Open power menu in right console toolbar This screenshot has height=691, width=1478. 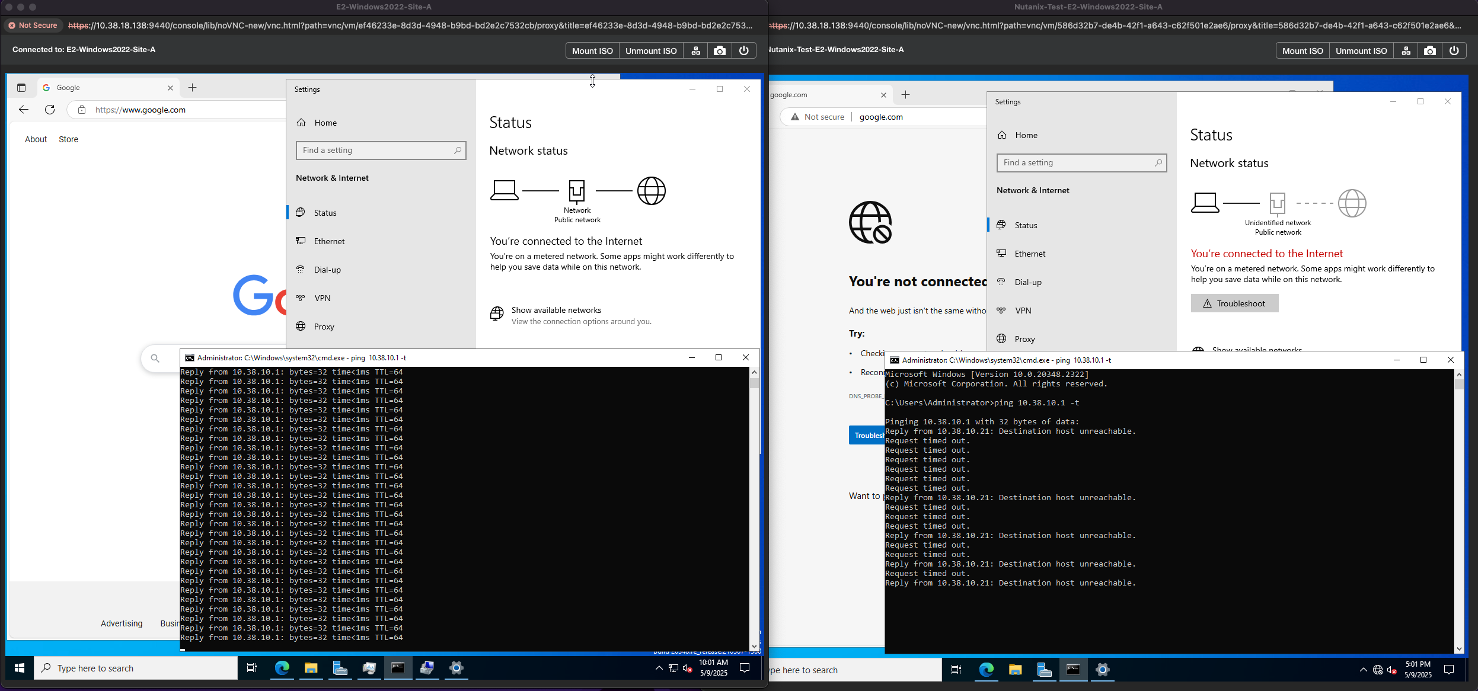(1454, 51)
